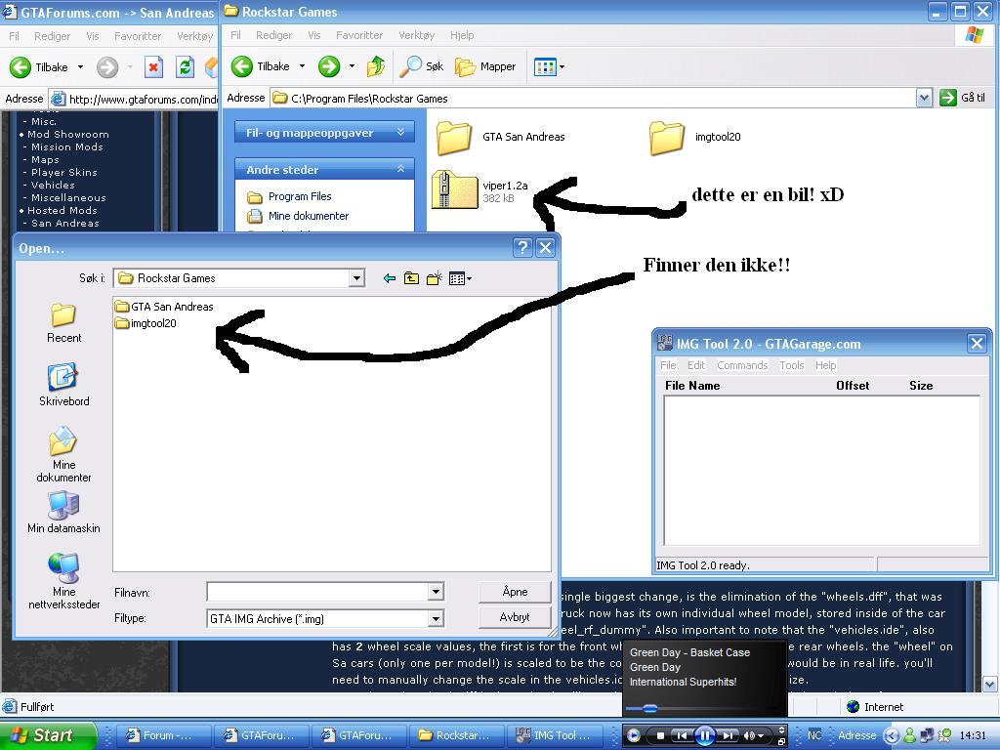Select GTA San Andreas in Open dialog list
This screenshot has height=750, width=1000.
click(x=164, y=307)
